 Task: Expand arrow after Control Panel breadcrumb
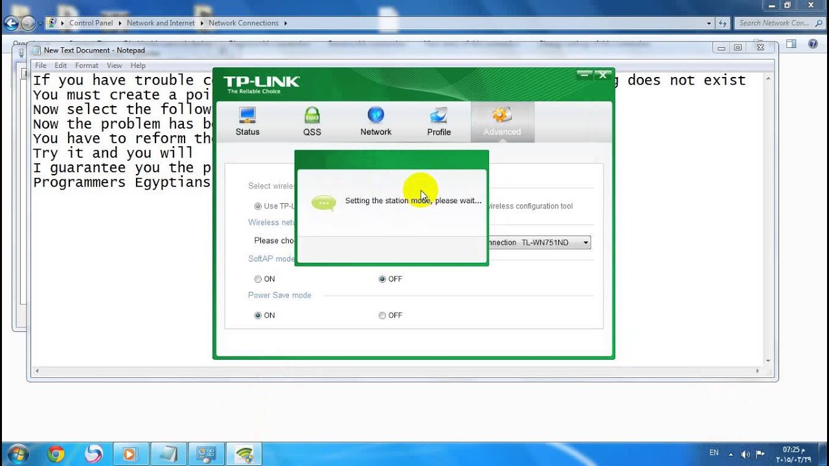point(120,23)
